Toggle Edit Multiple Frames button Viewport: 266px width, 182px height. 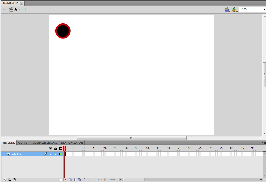click(x=79, y=180)
